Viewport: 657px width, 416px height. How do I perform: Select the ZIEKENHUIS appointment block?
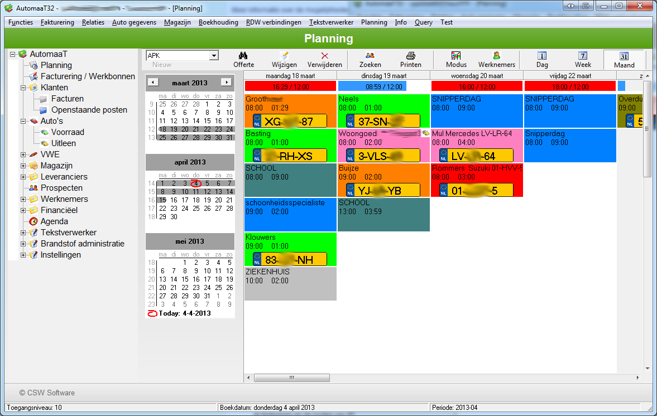pyautogui.click(x=290, y=283)
